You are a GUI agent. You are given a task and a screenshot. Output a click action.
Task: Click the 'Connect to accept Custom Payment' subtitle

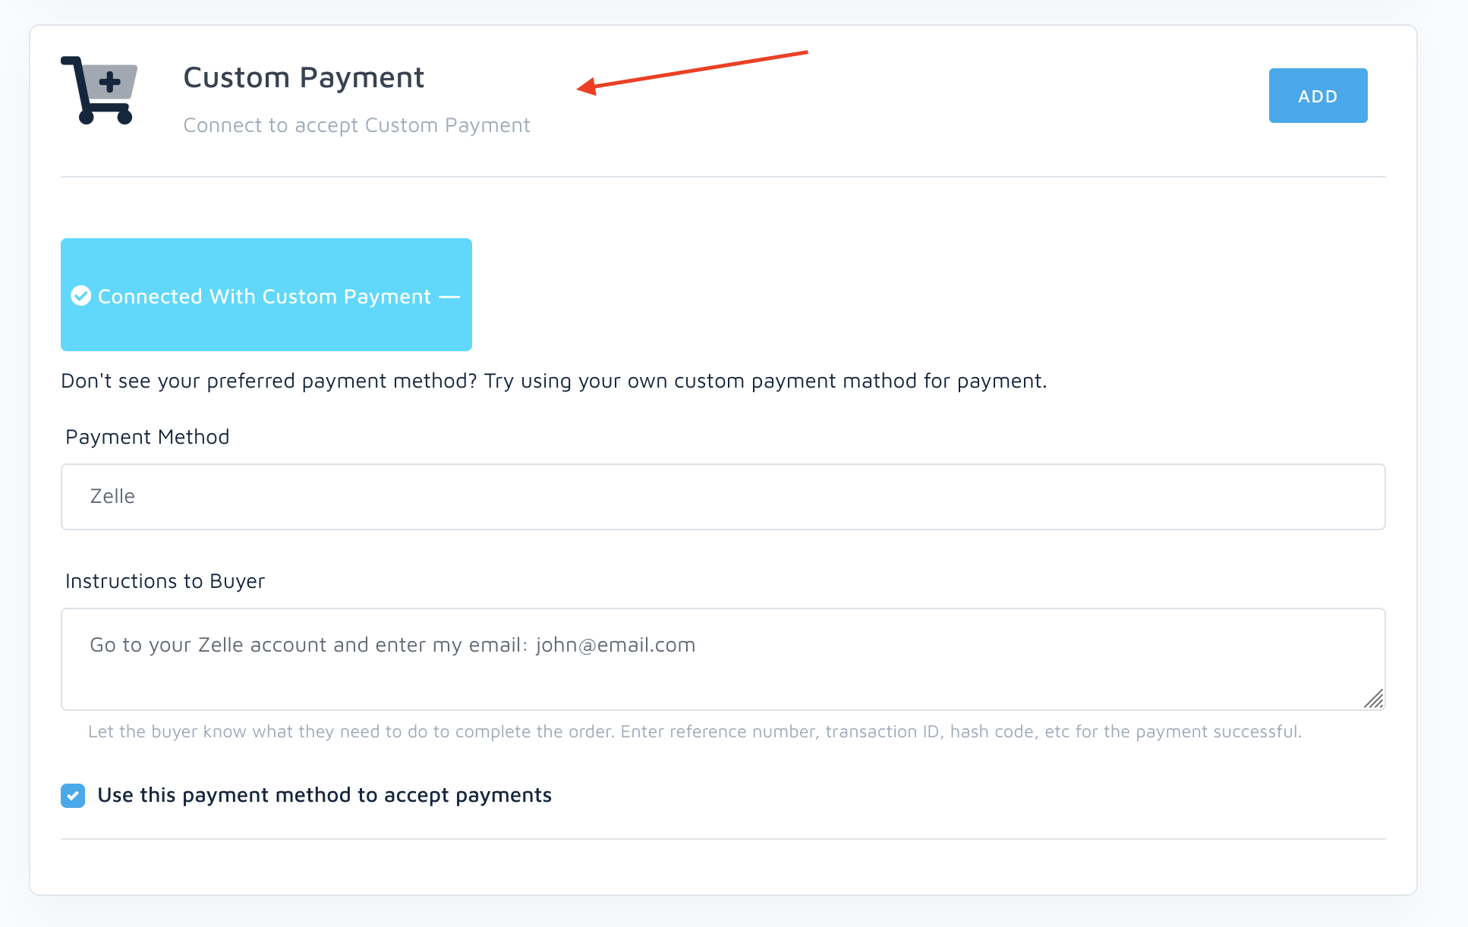pos(357,125)
